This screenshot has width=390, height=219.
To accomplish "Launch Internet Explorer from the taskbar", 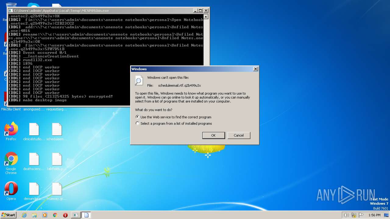I will click(x=24, y=215).
